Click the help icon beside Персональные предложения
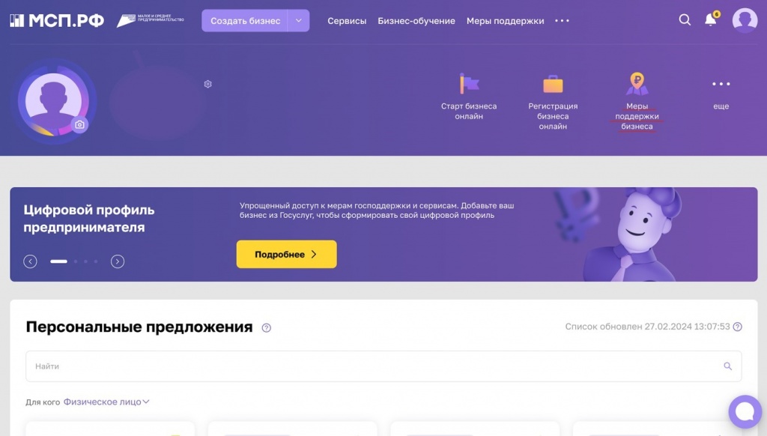 point(266,328)
